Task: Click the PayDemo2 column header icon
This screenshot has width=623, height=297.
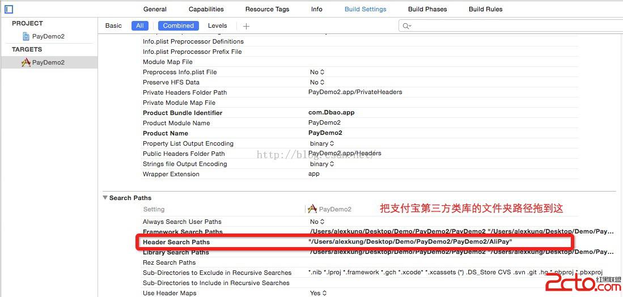Action: point(313,209)
